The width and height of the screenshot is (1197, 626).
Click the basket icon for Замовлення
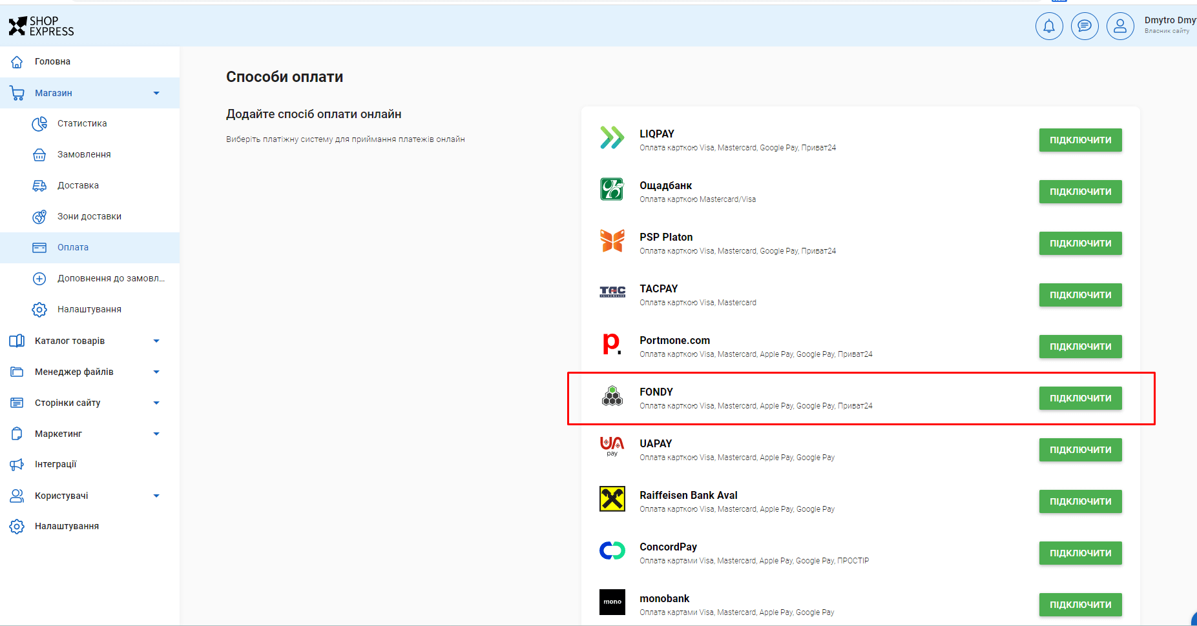[x=39, y=154]
